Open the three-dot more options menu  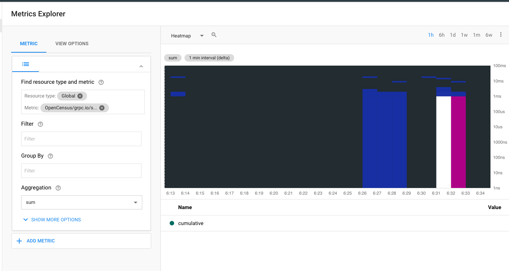tap(501, 35)
